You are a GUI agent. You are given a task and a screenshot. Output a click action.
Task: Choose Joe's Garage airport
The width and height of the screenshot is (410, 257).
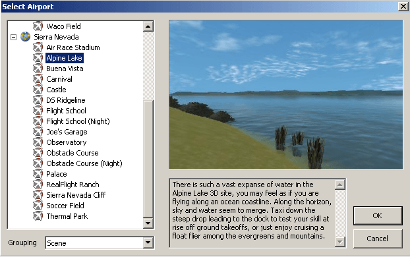click(67, 132)
